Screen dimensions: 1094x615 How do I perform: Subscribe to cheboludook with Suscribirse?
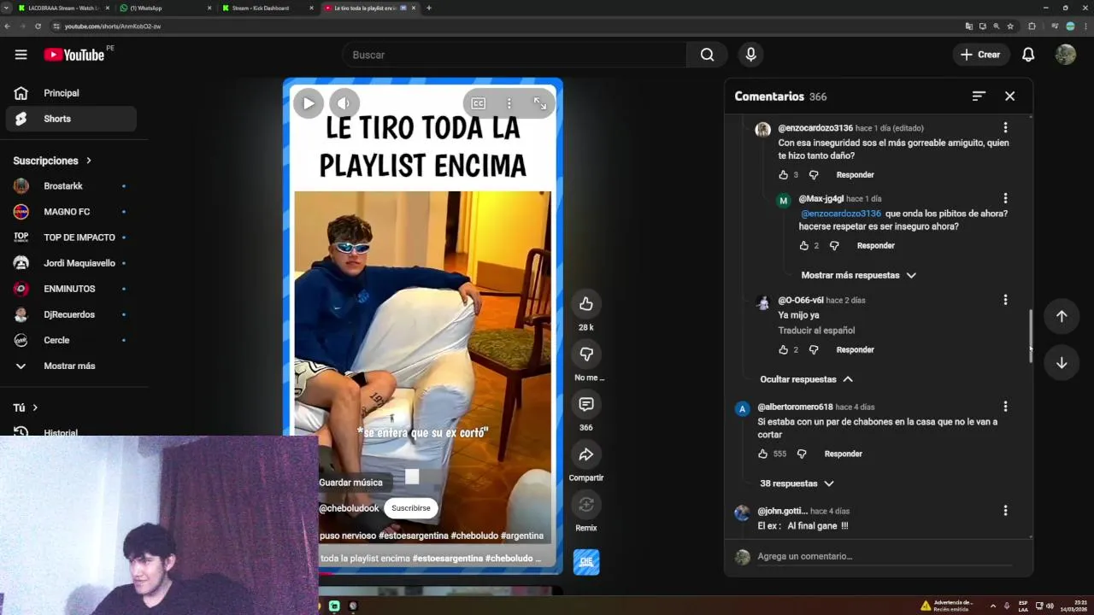[x=411, y=508]
